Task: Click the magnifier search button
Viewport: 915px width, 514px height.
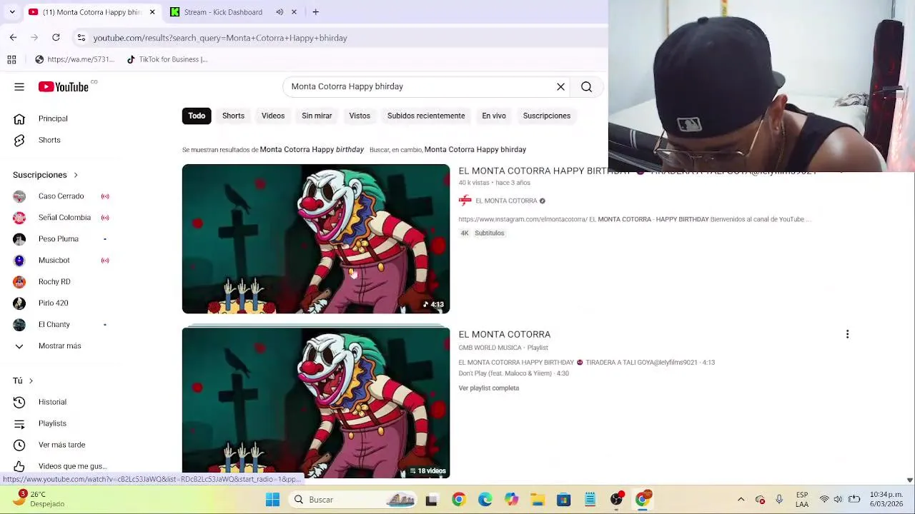Action: pos(586,87)
